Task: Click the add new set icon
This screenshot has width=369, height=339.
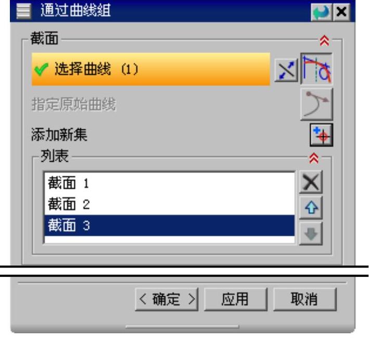Action: click(x=321, y=135)
